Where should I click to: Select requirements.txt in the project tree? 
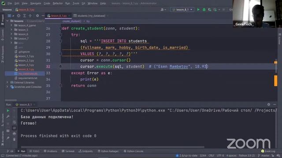coord(27,78)
